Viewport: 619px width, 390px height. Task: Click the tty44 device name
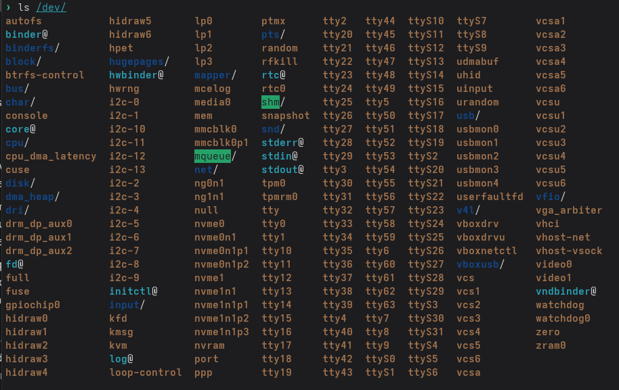(x=380, y=21)
